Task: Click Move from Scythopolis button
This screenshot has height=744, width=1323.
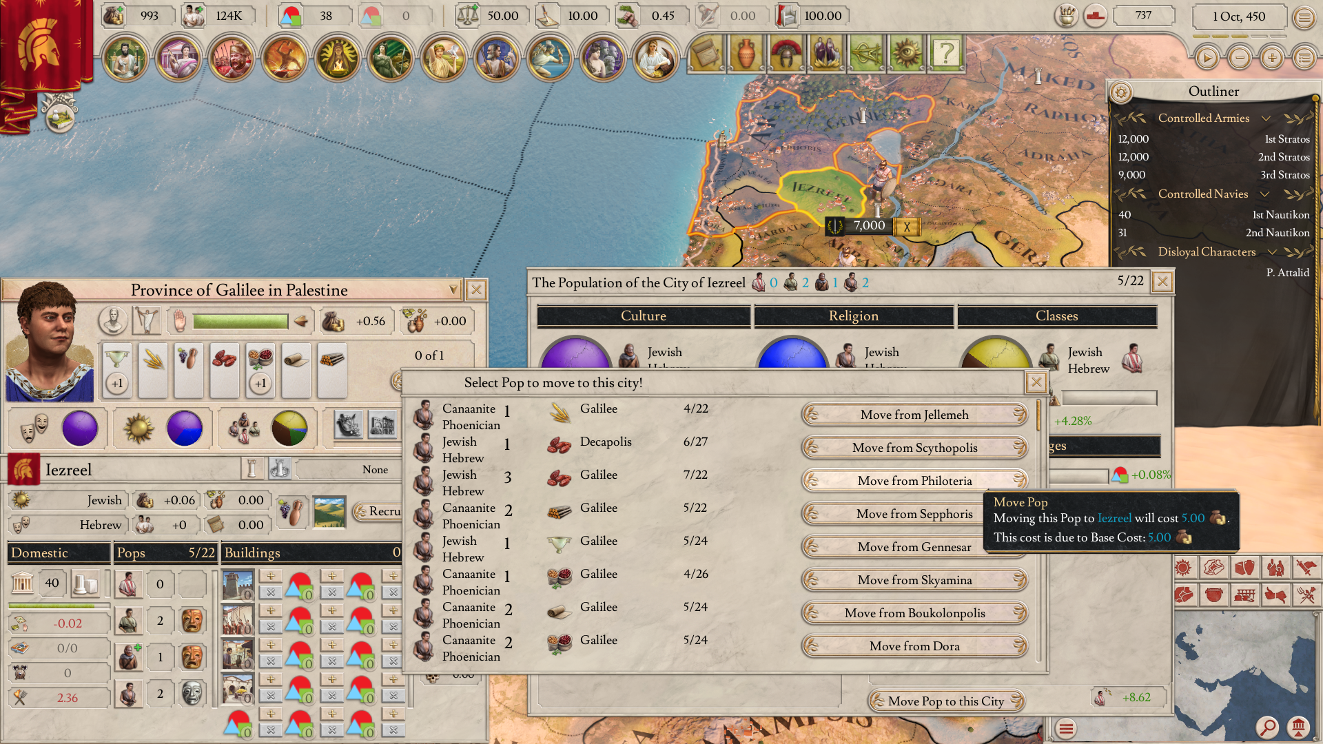Action: click(914, 448)
